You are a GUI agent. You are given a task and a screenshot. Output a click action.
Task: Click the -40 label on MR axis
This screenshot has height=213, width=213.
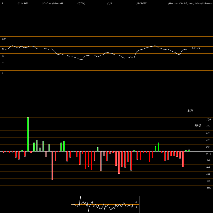click(x=208, y=167)
